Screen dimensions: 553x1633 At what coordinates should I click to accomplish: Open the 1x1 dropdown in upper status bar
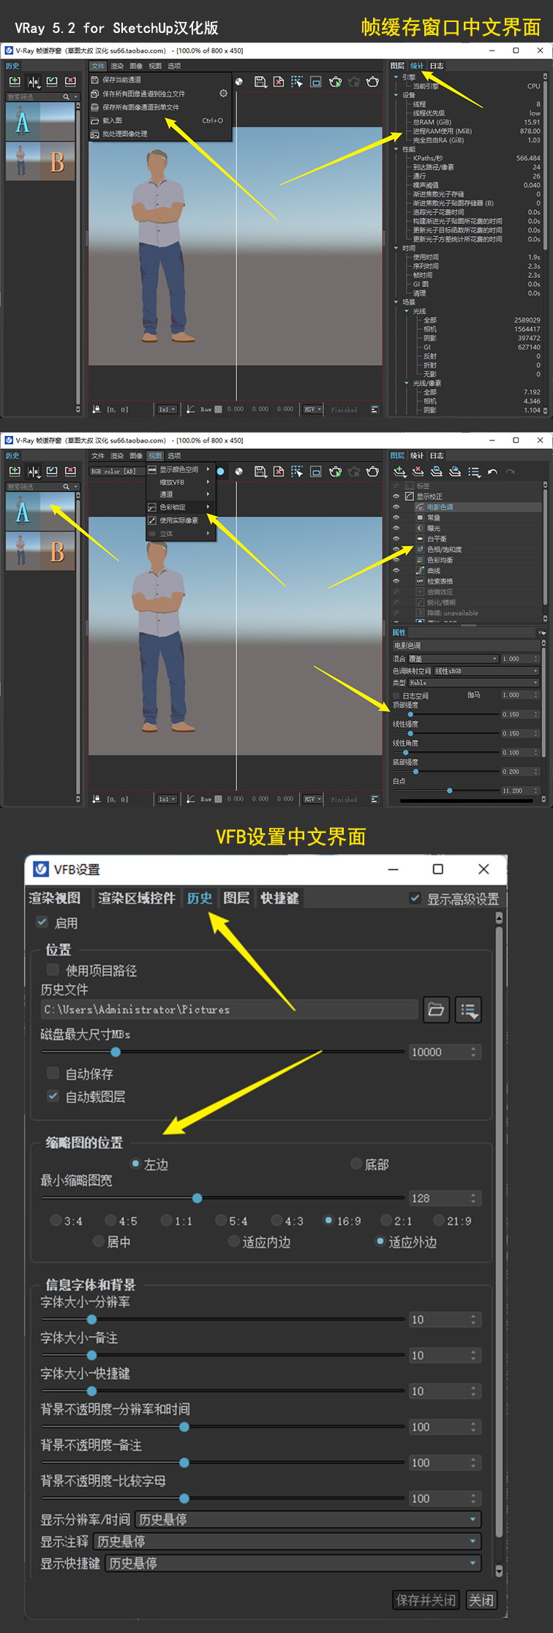pyautogui.click(x=167, y=410)
